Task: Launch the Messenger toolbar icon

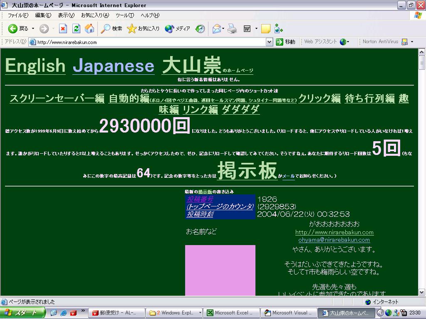Action: pos(278,29)
